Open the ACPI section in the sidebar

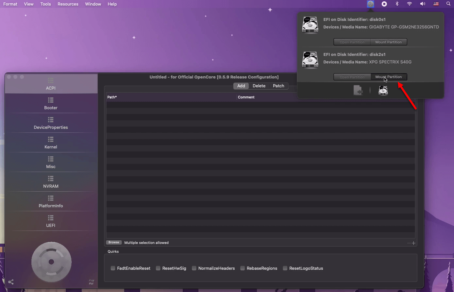point(51,84)
